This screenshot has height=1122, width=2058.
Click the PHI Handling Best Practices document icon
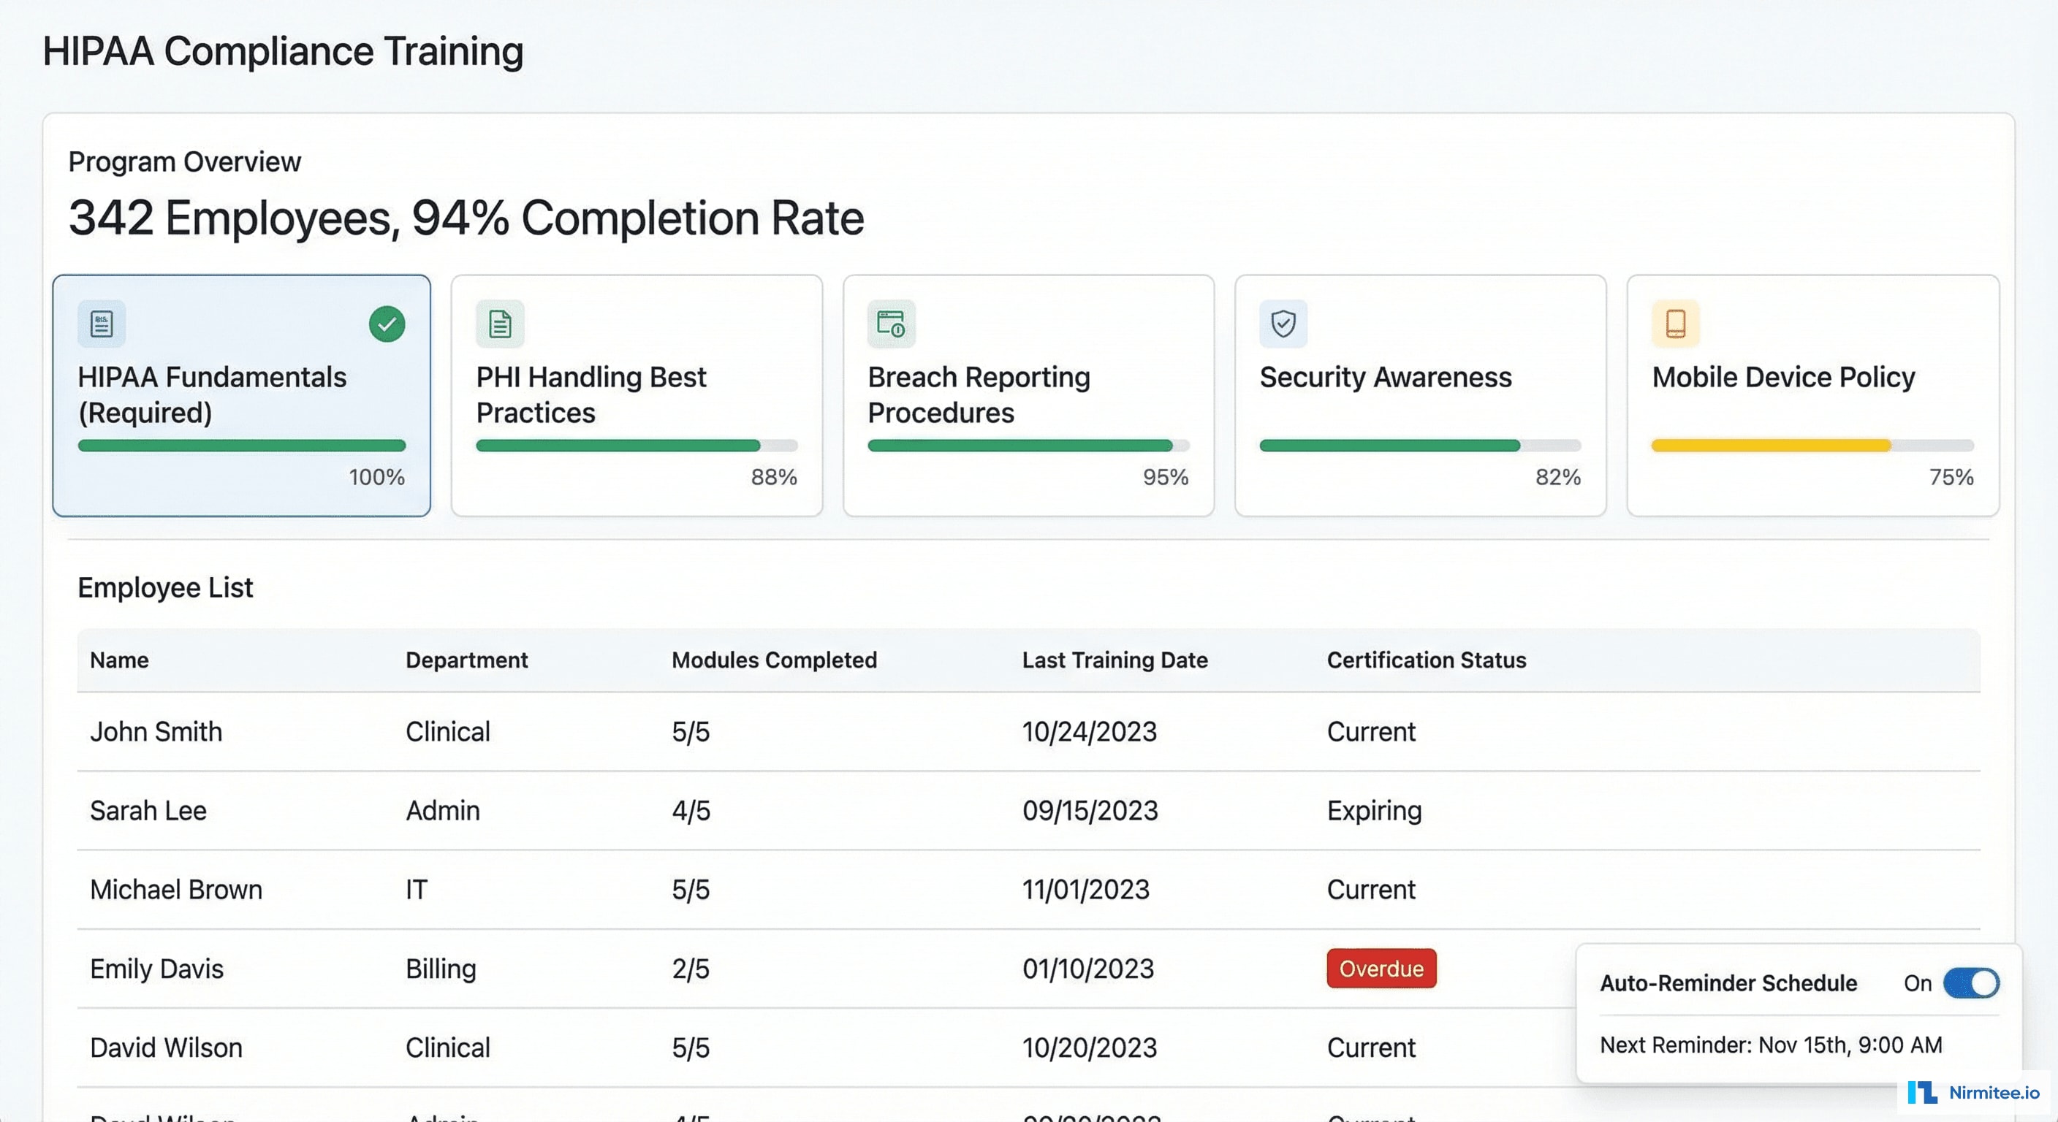pyautogui.click(x=499, y=324)
